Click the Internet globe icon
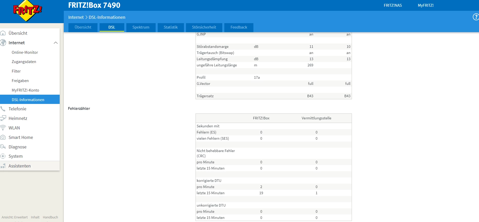This screenshot has height=222, width=479. click(x=3, y=43)
